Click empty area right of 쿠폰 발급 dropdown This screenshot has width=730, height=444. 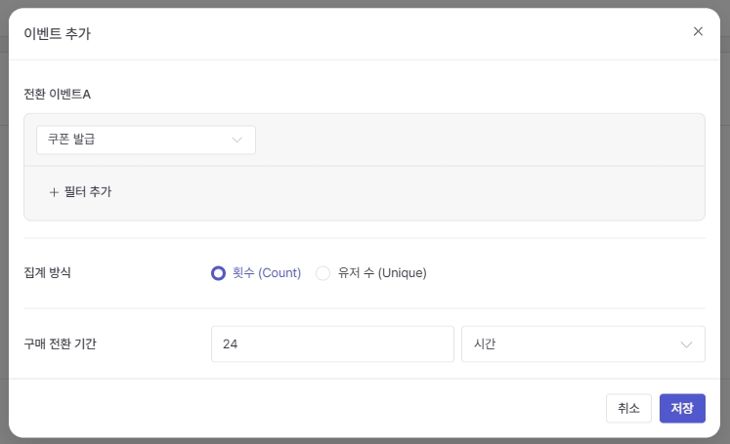click(x=479, y=140)
